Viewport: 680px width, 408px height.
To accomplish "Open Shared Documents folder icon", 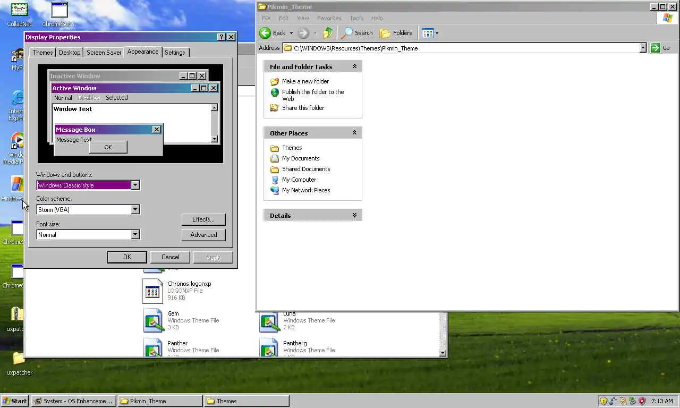I will [275, 169].
